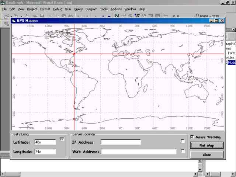Enable the Web Address checkbox
236x177 pixels.
coord(183,151)
